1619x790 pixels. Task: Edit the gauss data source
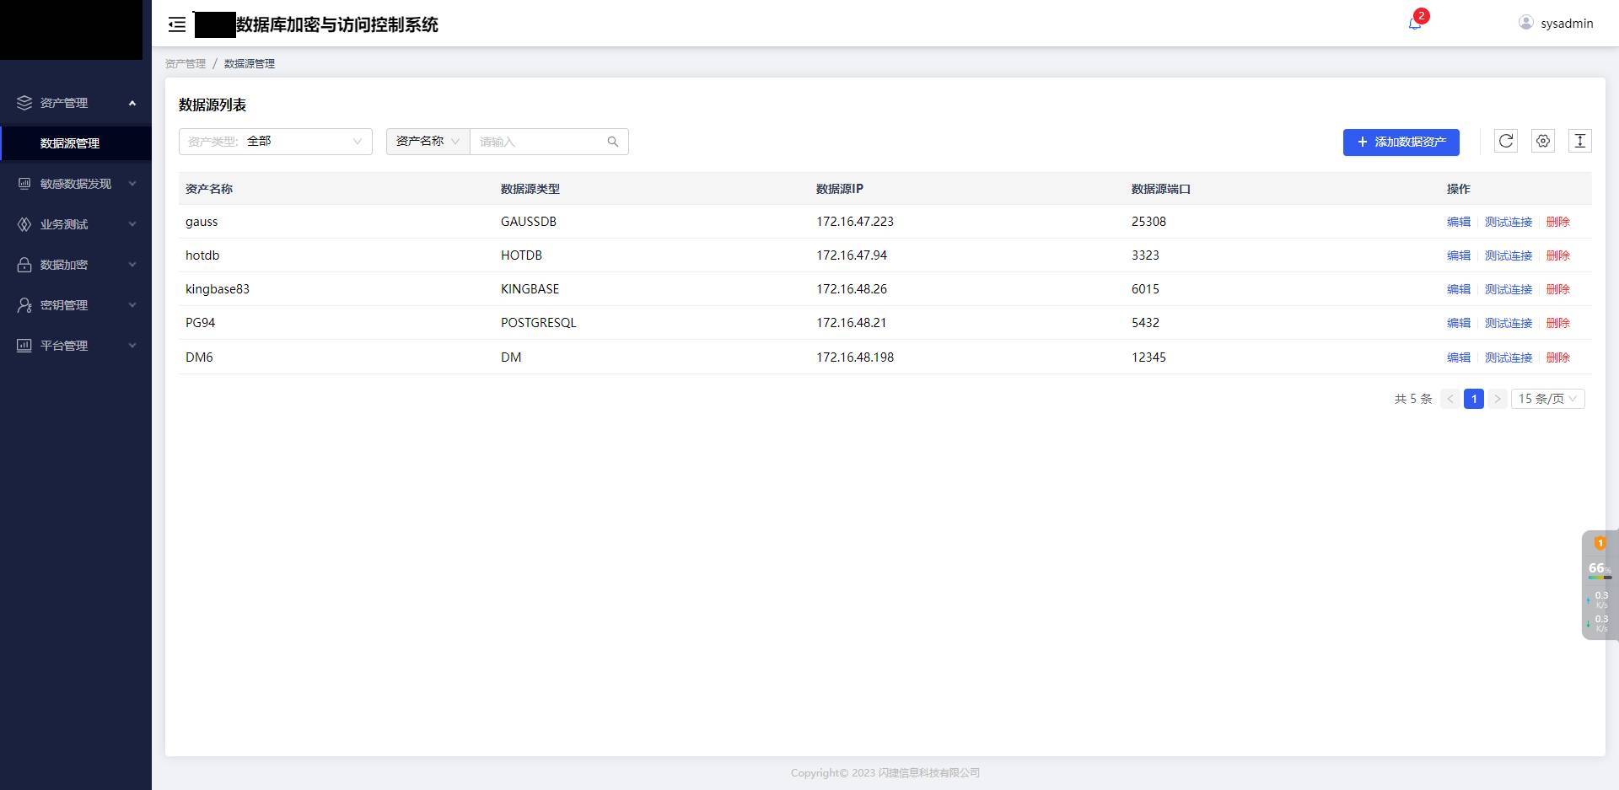click(x=1459, y=222)
